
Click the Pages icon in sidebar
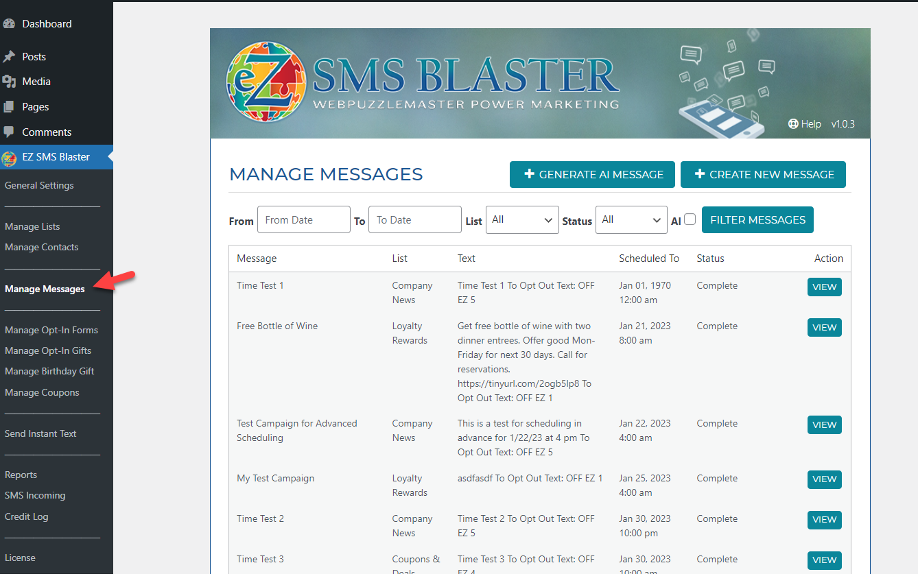click(8, 107)
